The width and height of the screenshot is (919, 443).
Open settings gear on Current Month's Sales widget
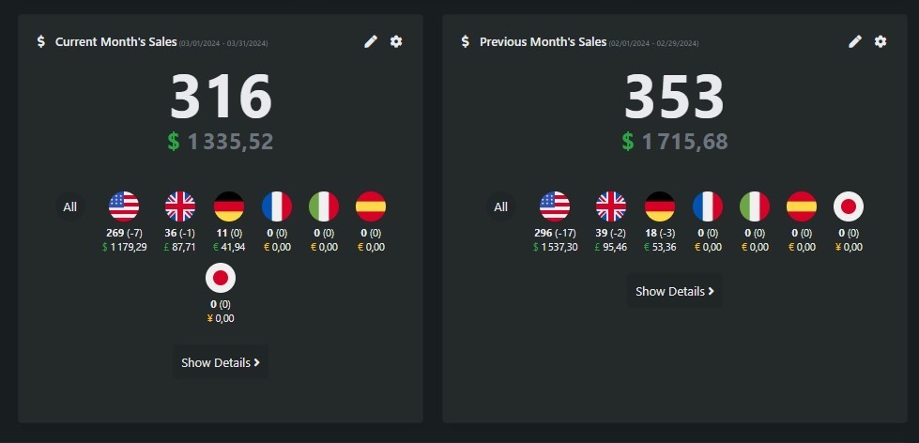(396, 41)
